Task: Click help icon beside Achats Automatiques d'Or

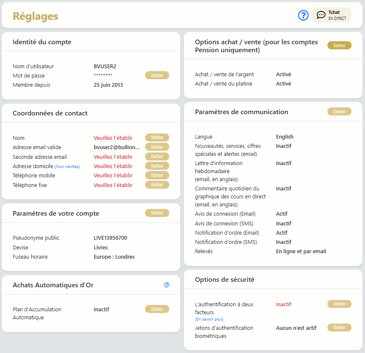Action: [166, 285]
